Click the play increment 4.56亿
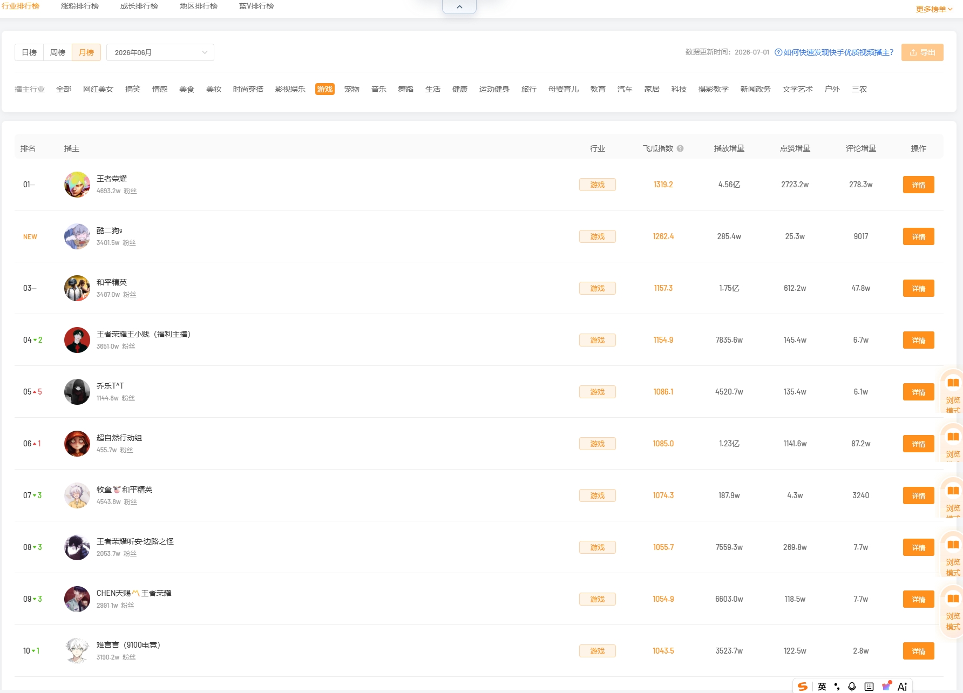963x693 pixels. pos(729,185)
